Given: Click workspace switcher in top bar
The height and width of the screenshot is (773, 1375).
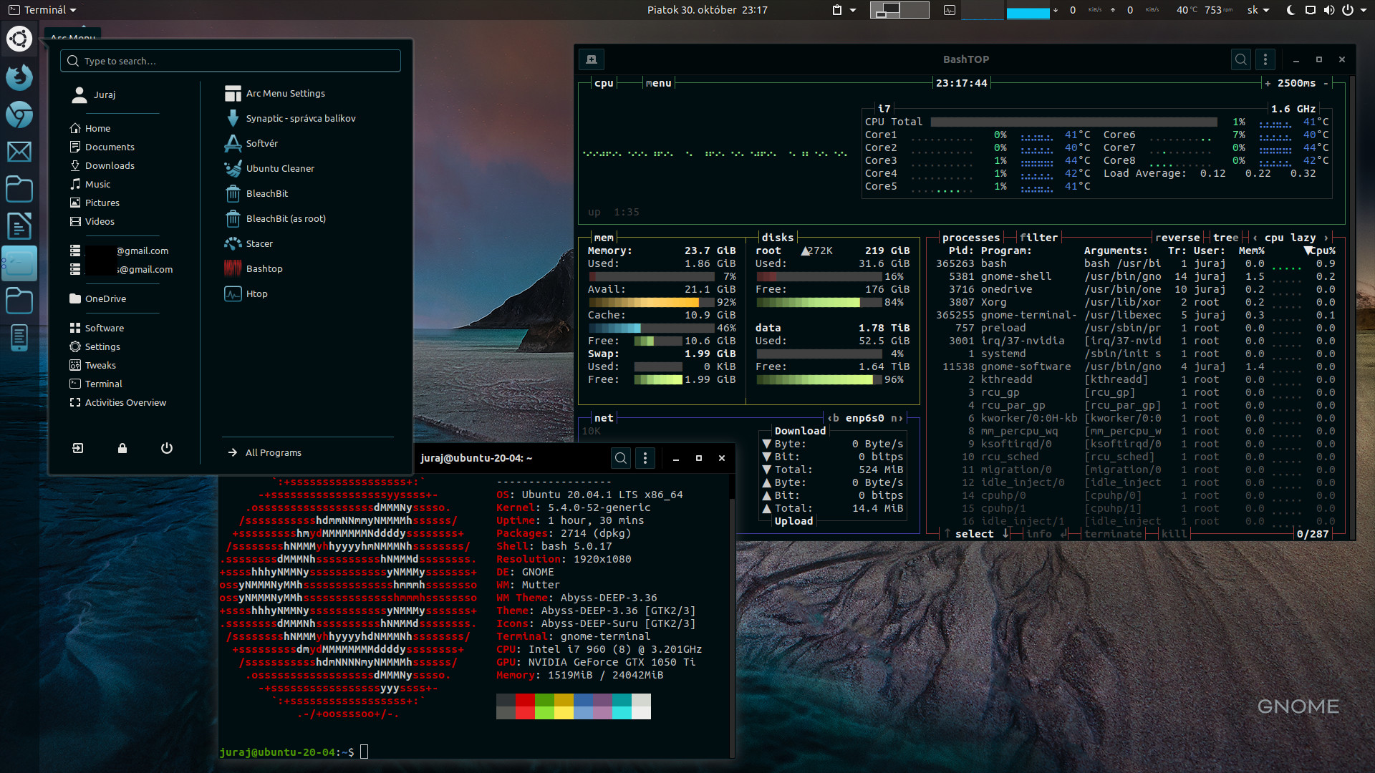Looking at the screenshot, I should [x=899, y=10].
